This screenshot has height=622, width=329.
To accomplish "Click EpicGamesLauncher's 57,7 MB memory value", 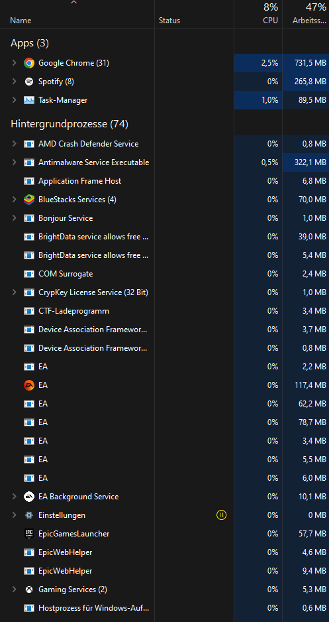I will click(312, 534).
